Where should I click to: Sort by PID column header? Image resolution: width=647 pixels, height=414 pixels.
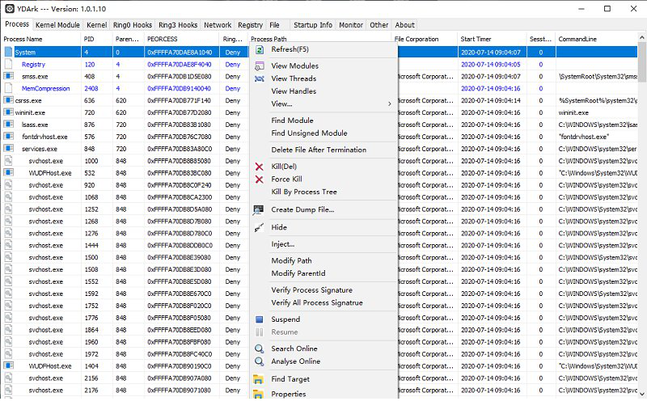pos(96,39)
